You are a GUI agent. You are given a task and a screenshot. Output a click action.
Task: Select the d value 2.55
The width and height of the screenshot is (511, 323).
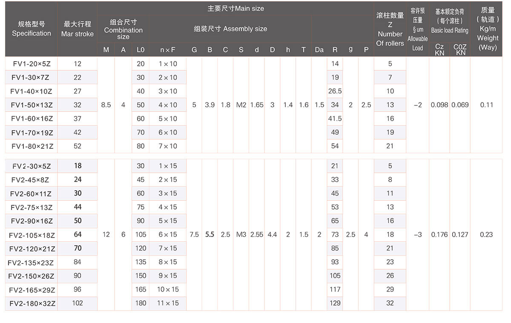(x=257, y=235)
